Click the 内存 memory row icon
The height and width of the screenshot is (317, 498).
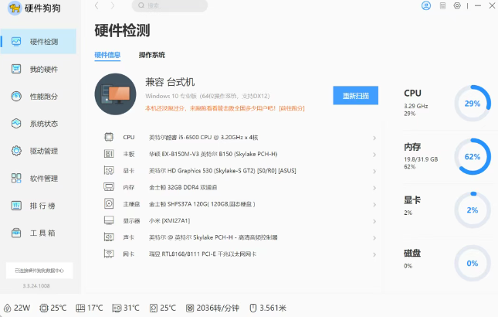(x=109, y=187)
